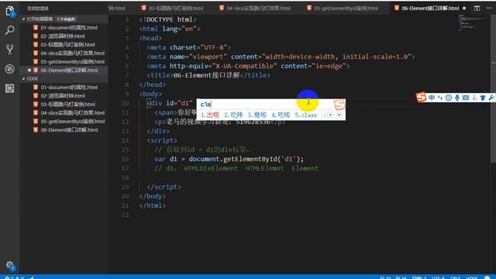Viewport: 496px width, 279px height.
Task: Click the unsaved dot on 06-Element tab
Action: (464, 9)
